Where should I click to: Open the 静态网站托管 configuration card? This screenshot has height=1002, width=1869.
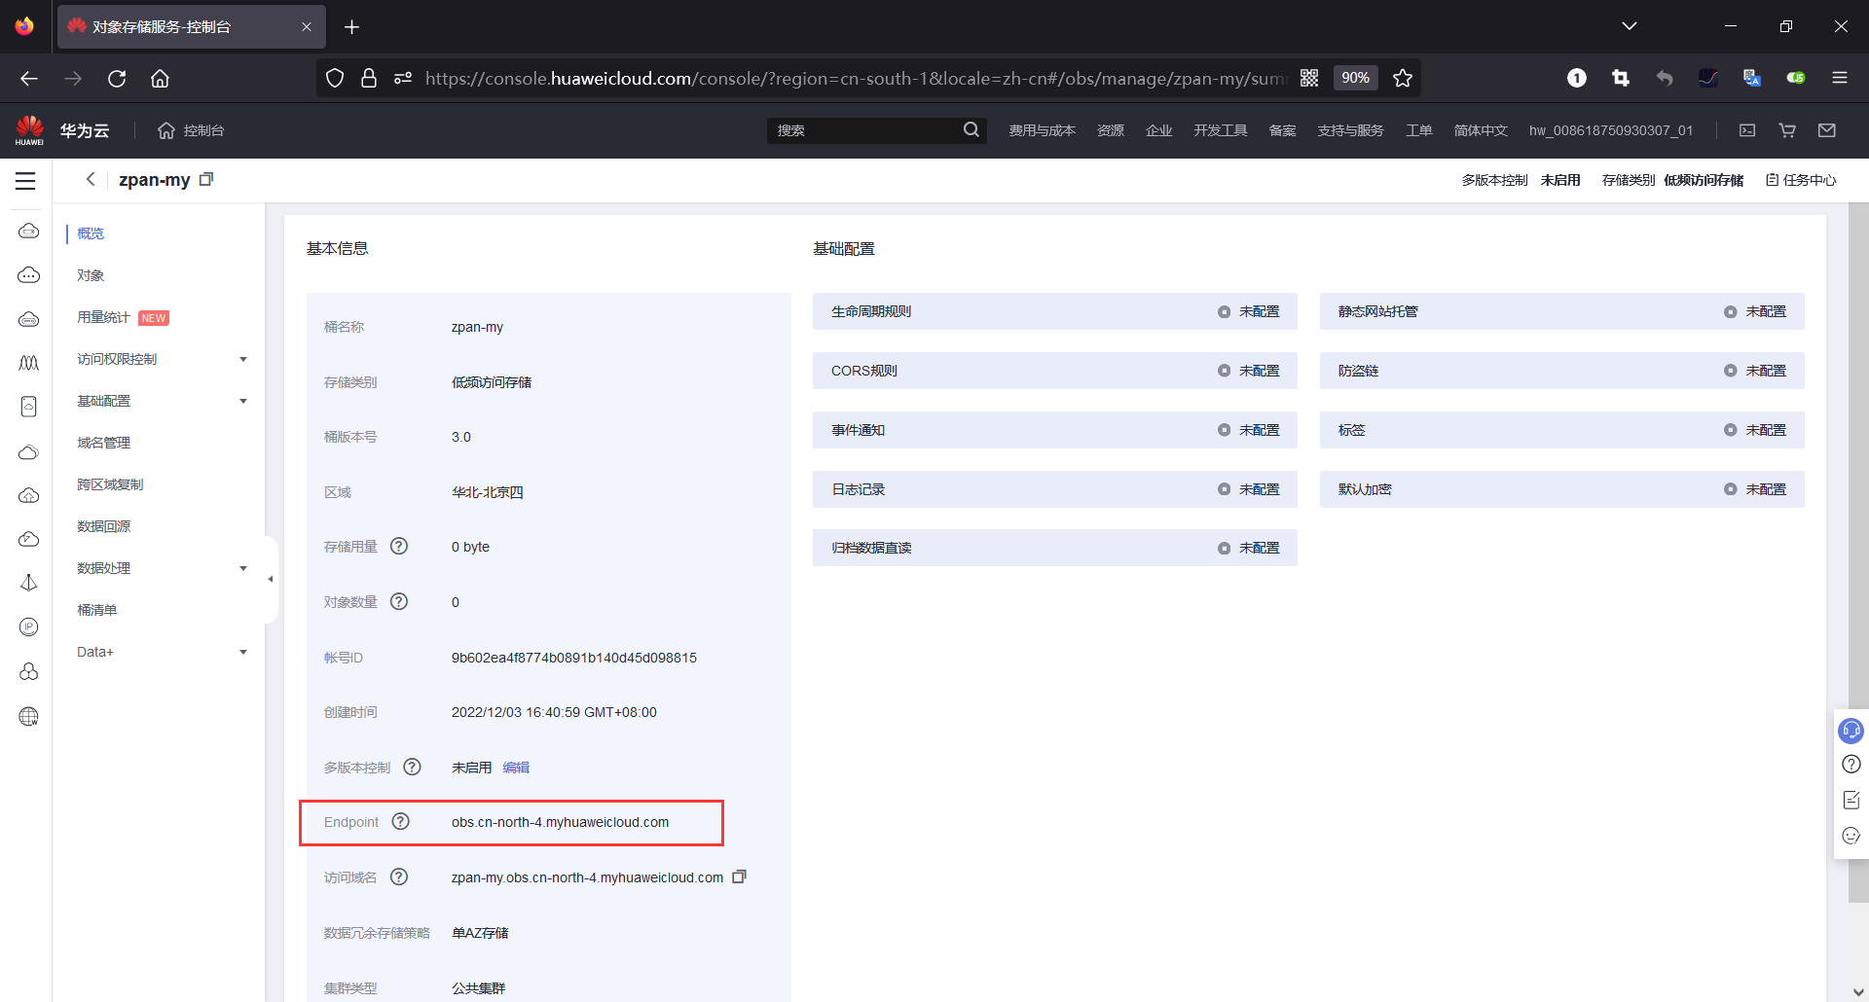coord(1562,311)
